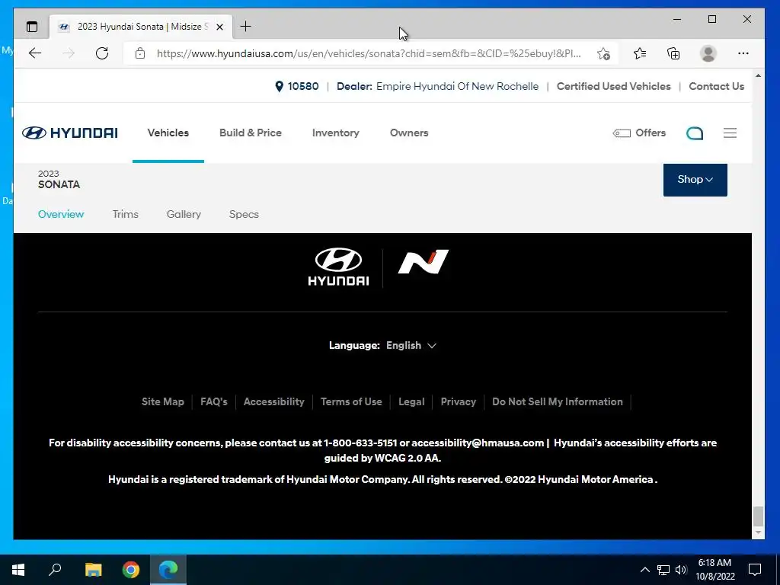The height and width of the screenshot is (585, 780).
Task: Open Empire Hyundai Of New Rochelle dealer
Action: click(x=457, y=86)
